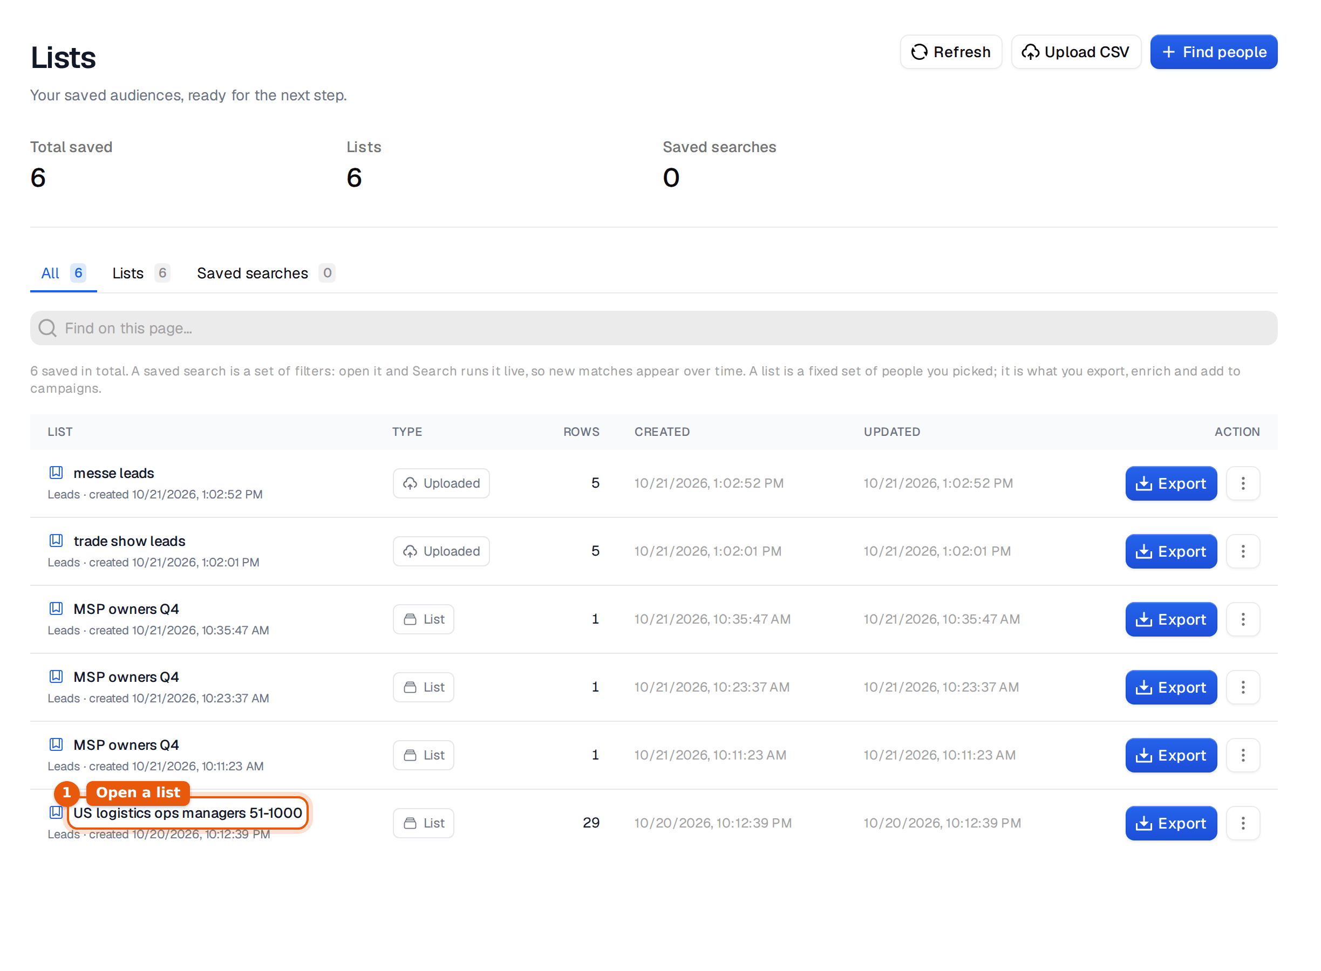Export MSP owners Q4 created 10:23:37 AM

[x=1170, y=687]
